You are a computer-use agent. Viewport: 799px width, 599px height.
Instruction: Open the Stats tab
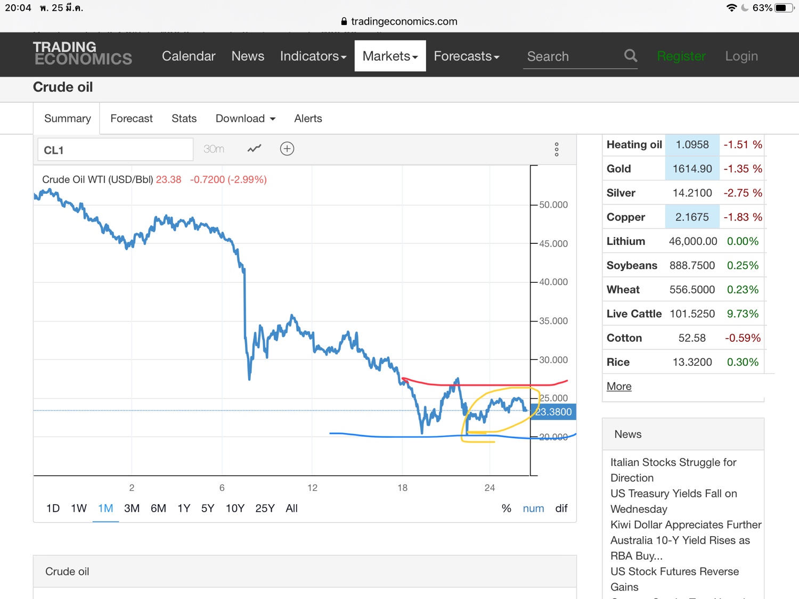click(x=184, y=119)
